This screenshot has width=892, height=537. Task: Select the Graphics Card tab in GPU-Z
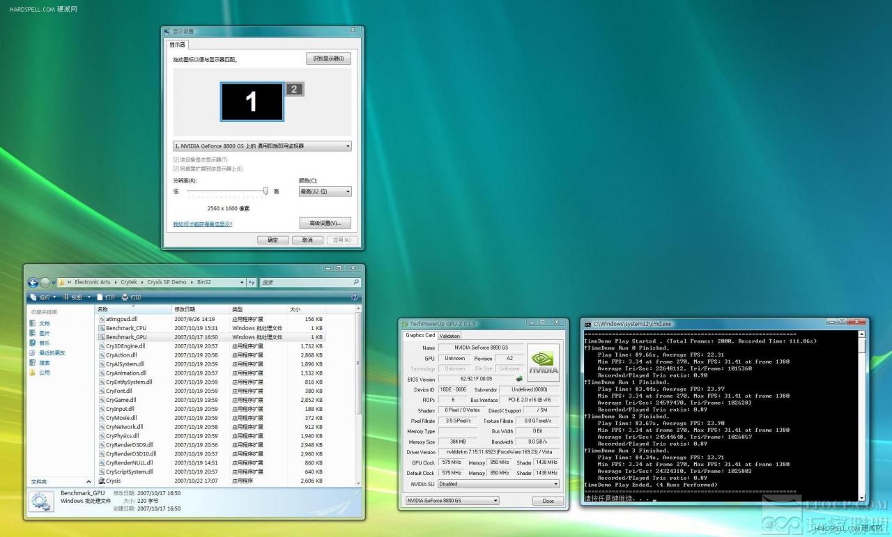[x=420, y=335]
